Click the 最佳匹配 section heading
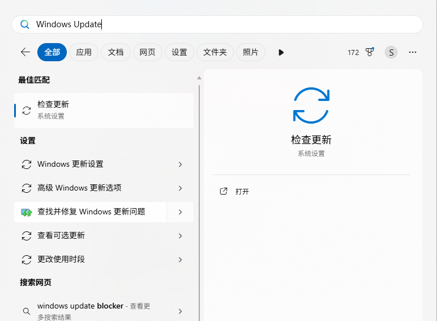The image size is (437, 321). (34, 80)
